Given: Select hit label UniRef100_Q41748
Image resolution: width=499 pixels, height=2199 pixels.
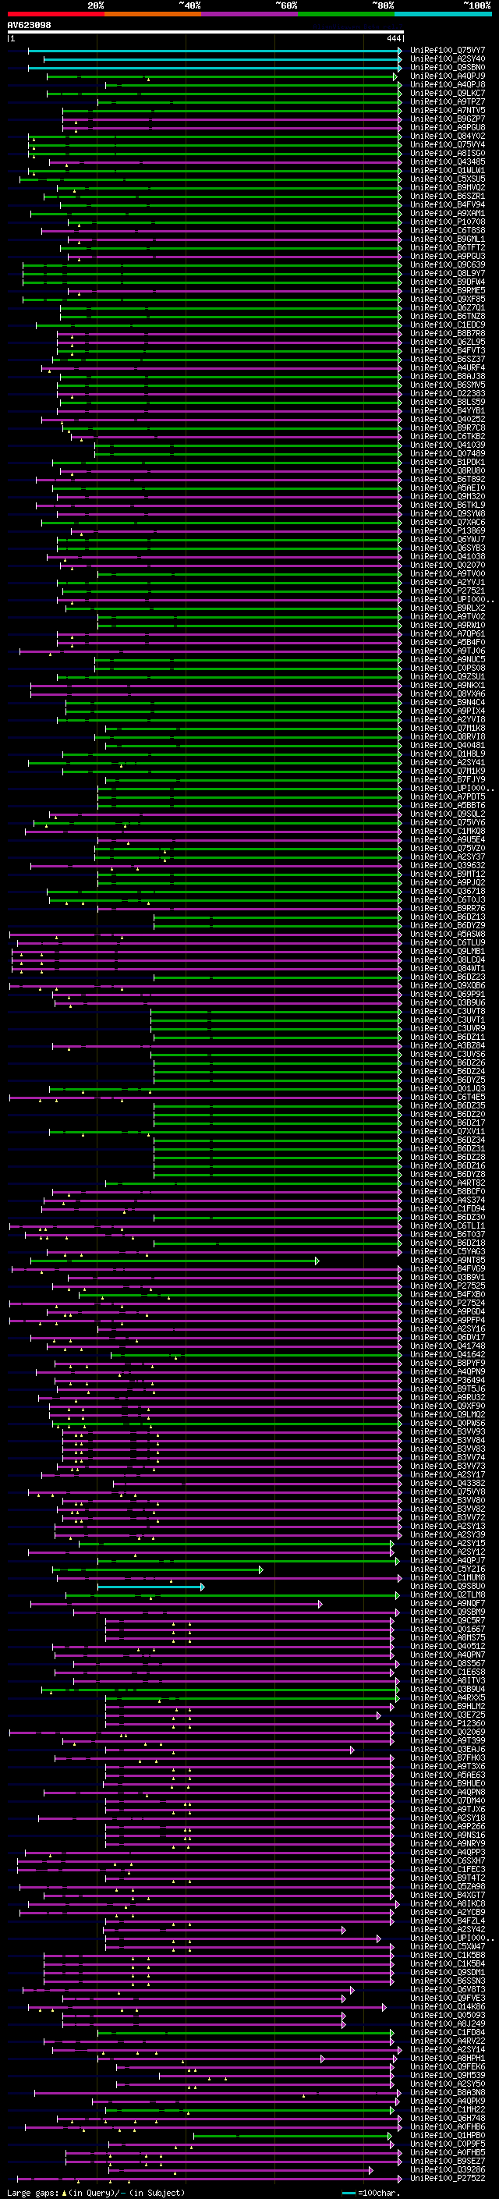Looking at the screenshot, I should 447,1346.
